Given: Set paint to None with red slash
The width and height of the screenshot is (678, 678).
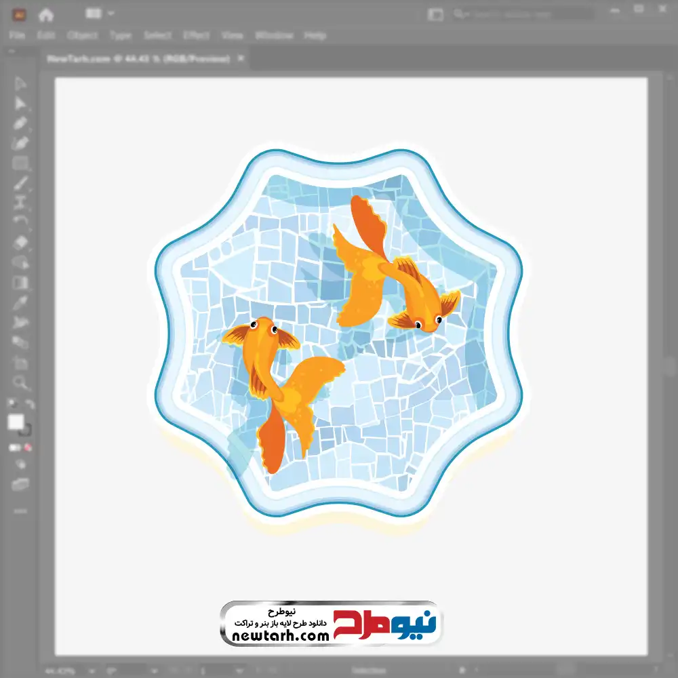Looking at the screenshot, I should point(28,447).
